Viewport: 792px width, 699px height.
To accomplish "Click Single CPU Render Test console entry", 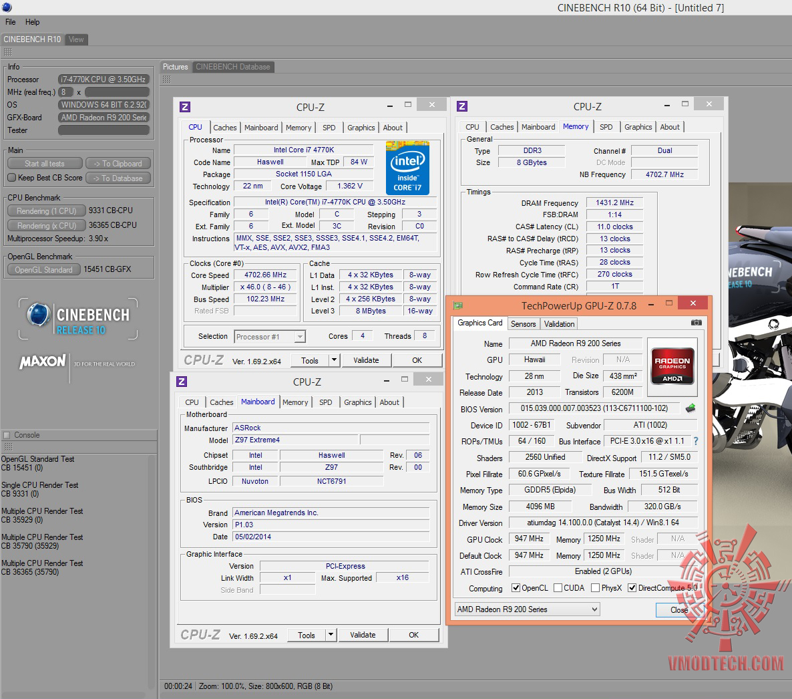I will tap(40, 485).
